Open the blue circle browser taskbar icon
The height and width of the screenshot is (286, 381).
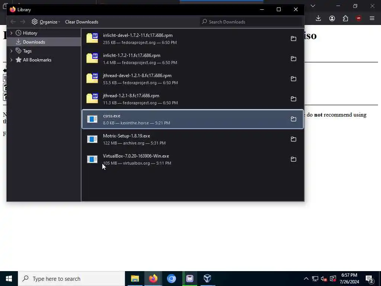coord(171,279)
